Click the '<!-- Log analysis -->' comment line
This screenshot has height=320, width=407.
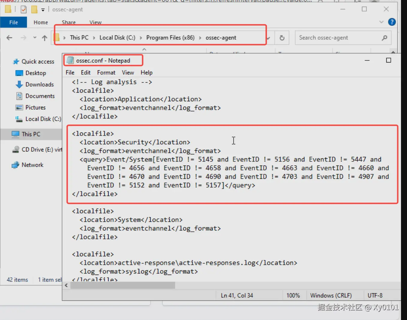112,82
